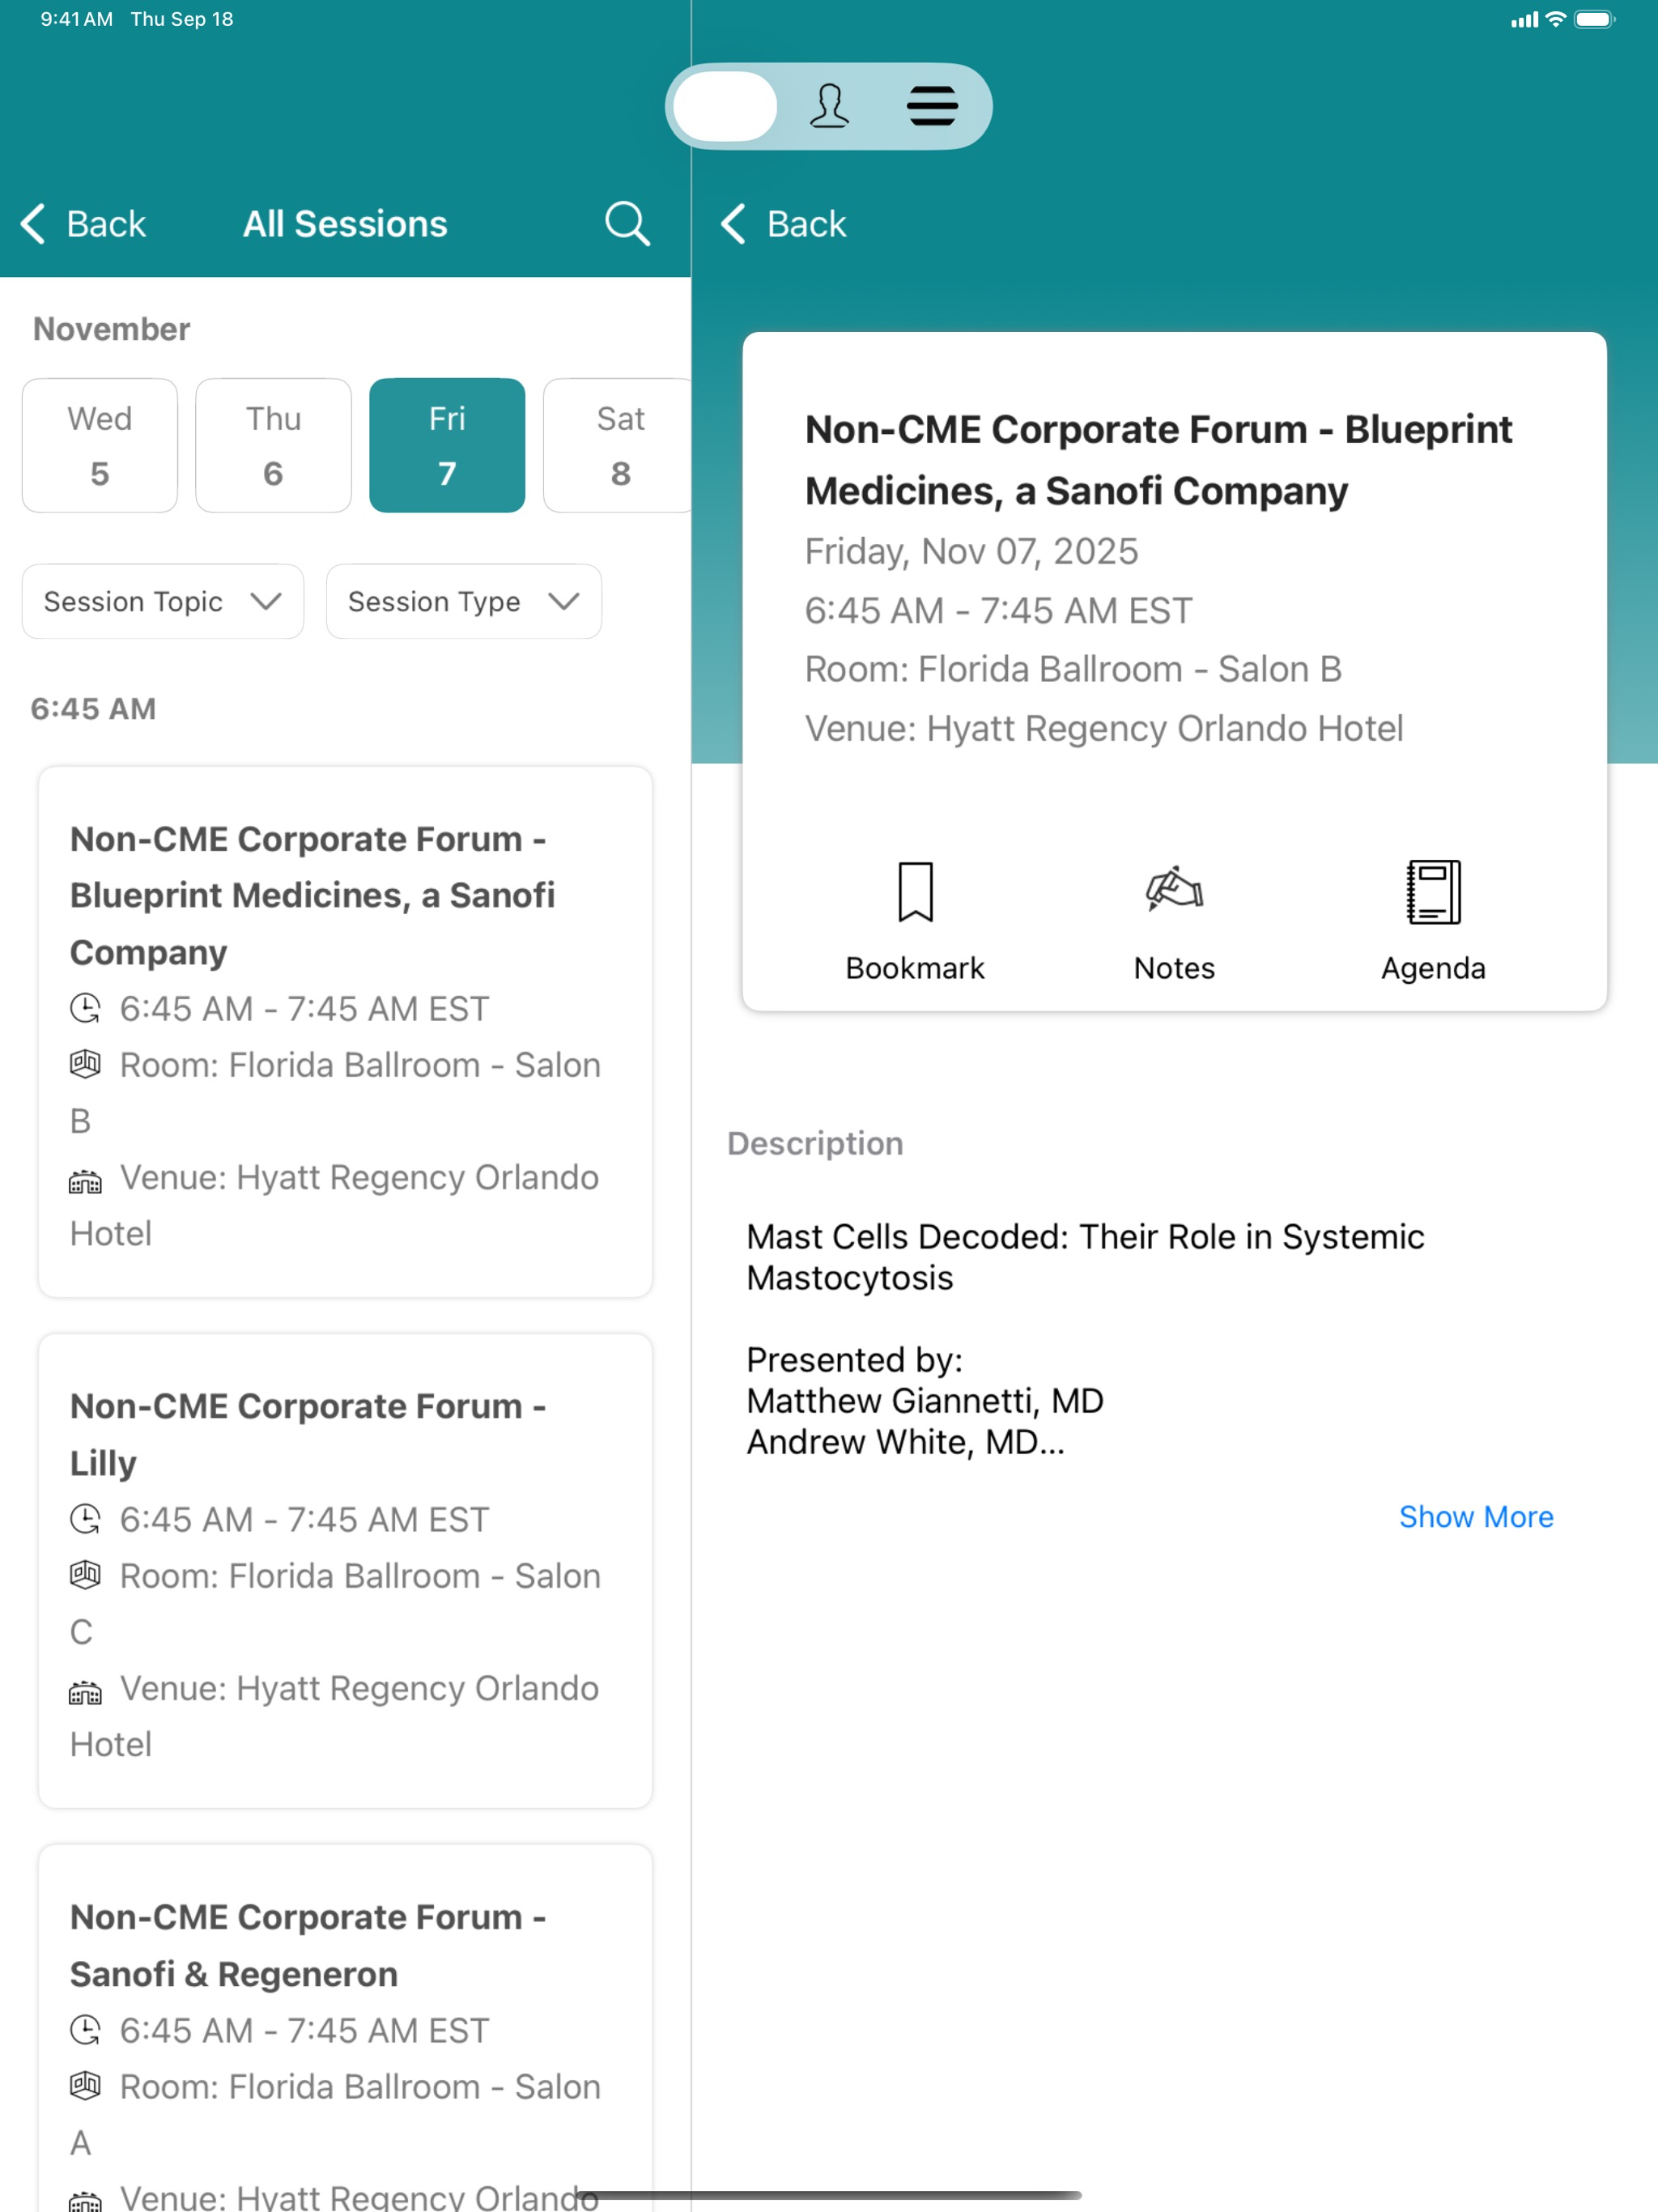This screenshot has height=2212, width=1658.
Task: Tap 'Mast Cells Decoded' description text
Action: point(1085,1257)
